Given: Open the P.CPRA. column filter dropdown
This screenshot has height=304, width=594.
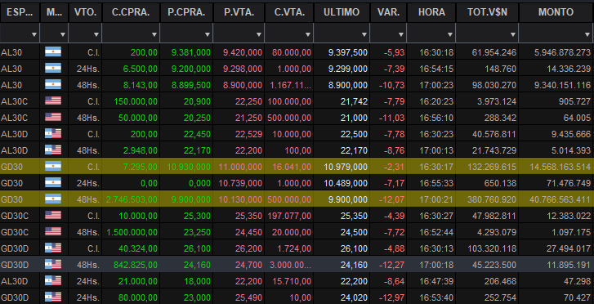Looking at the screenshot, I should [x=208, y=34].
